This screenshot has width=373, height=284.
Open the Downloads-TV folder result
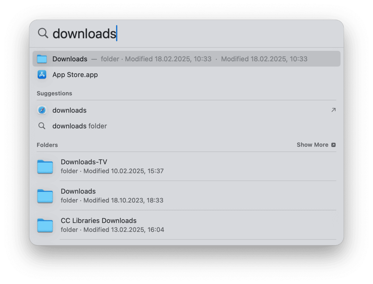tap(186, 167)
